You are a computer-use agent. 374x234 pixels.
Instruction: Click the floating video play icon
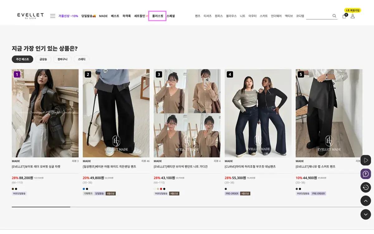[366, 160]
